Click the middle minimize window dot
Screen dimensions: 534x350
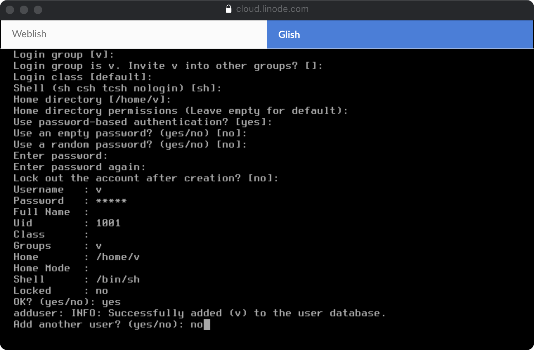[24, 10]
